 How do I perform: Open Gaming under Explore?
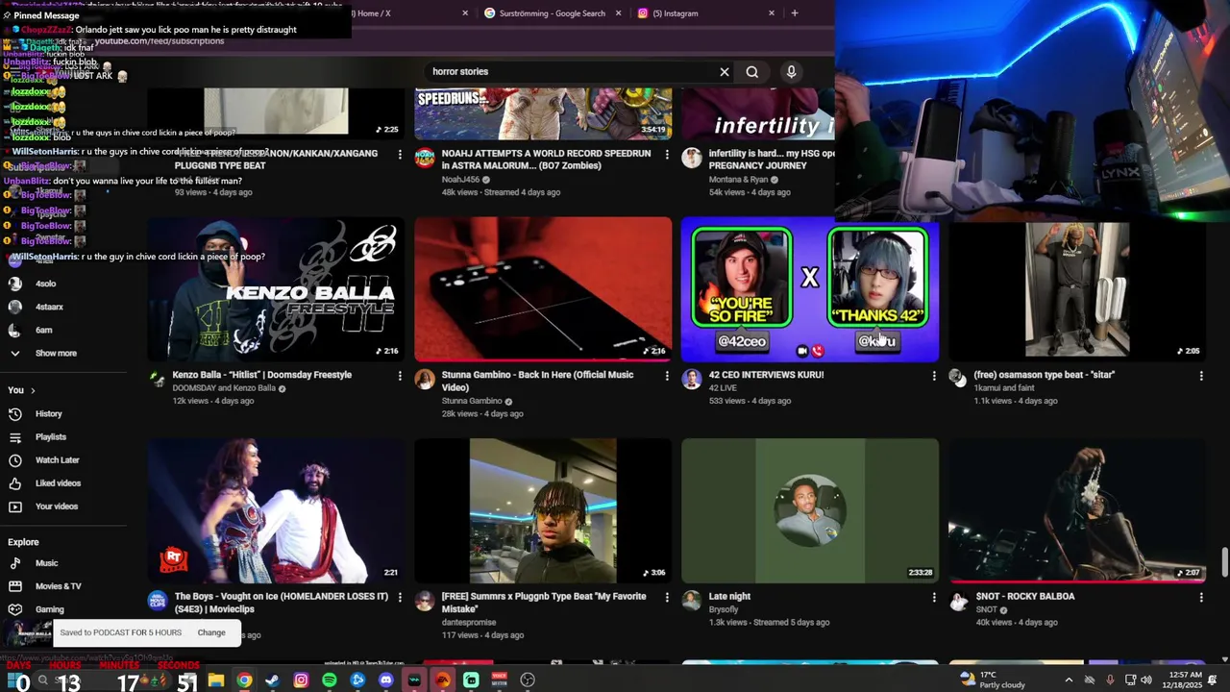49,609
